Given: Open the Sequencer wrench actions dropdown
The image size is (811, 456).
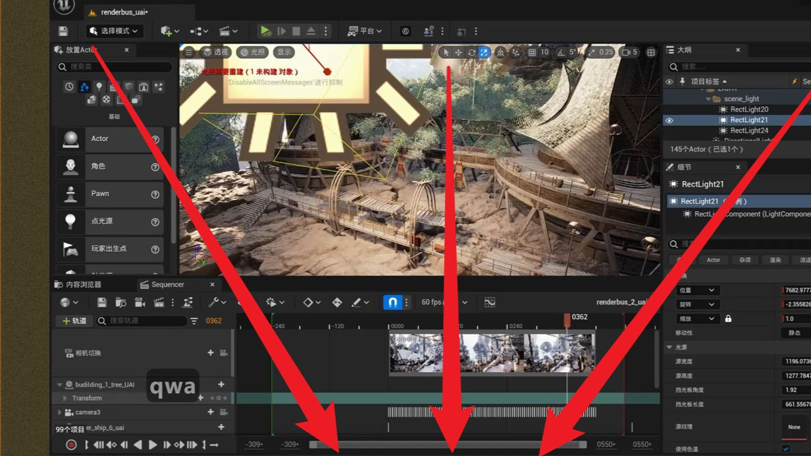Looking at the screenshot, I should point(218,303).
